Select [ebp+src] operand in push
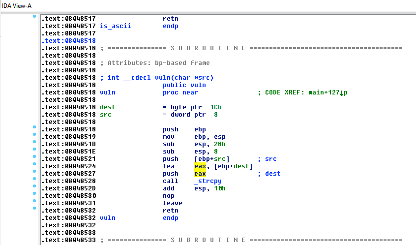This screenshot has width=416, height=245. 212,159
